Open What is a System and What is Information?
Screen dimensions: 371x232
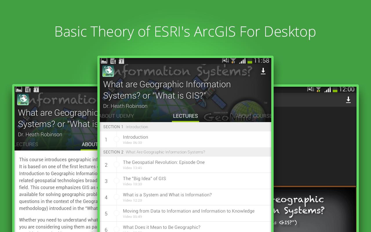[185, 197]
